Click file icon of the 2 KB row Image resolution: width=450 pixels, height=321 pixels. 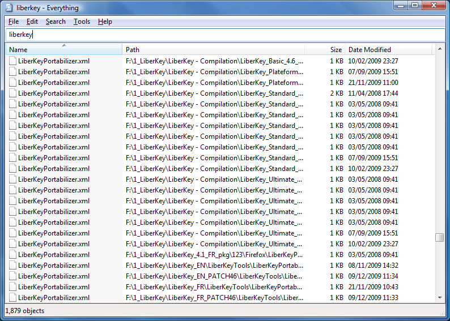point(12,93)
